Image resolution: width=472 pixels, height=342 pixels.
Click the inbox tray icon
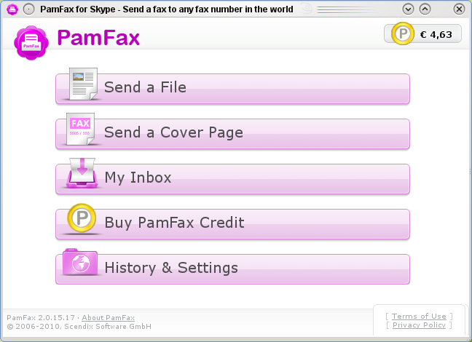82,173
